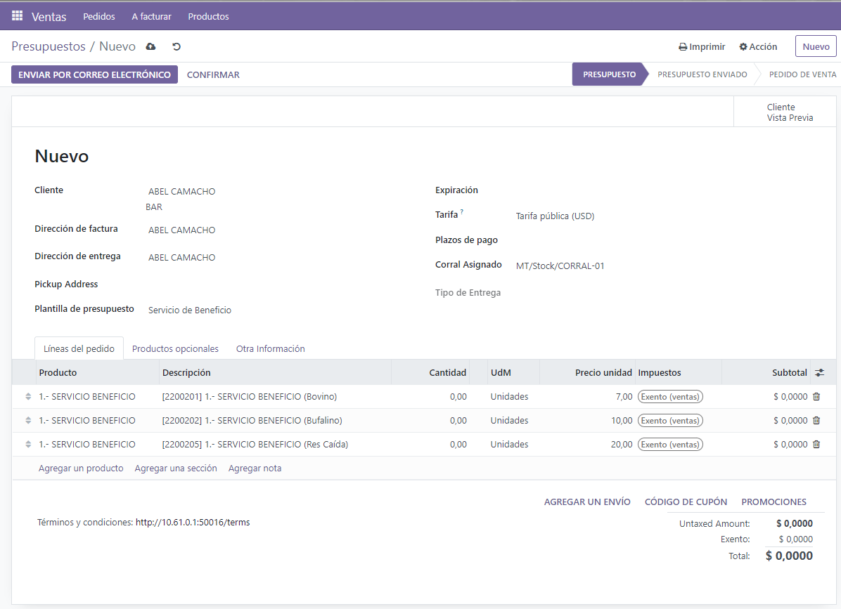Click description [2200205] Res Caída cell

tap(255, 444)
